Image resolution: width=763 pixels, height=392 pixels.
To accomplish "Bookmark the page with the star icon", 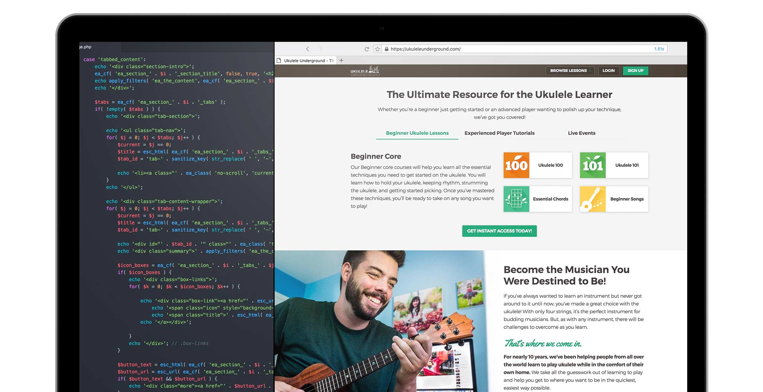I will [x=377, y=49].
